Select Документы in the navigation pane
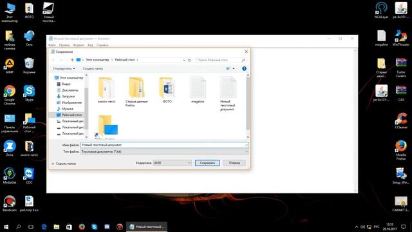The width and height of the screenshot is (412, 232). [x=68, y=90]
